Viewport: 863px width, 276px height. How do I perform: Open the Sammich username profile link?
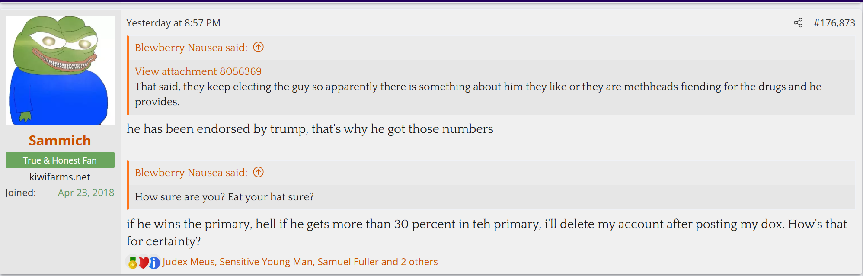tap(60, 141)
